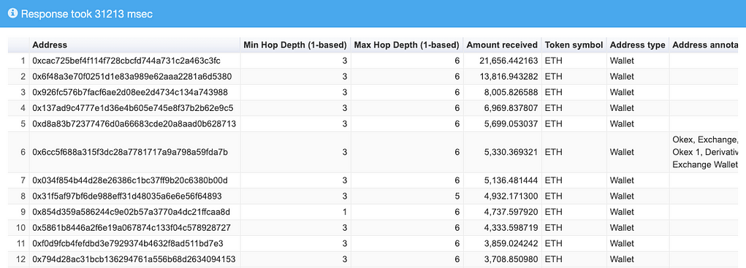Click the amount 8,005.826588

tap(511, 92)
